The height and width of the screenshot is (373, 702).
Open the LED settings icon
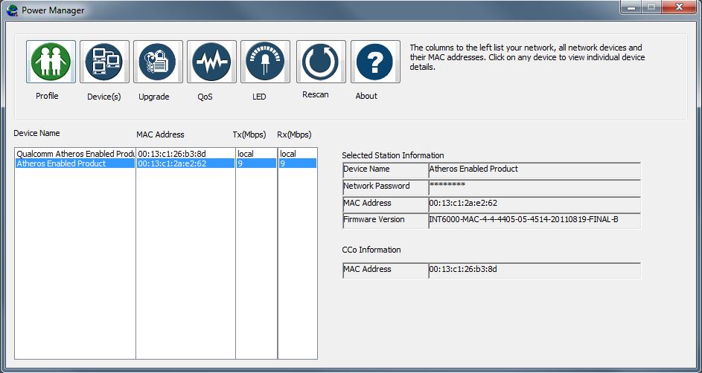(x=266, y=62)
